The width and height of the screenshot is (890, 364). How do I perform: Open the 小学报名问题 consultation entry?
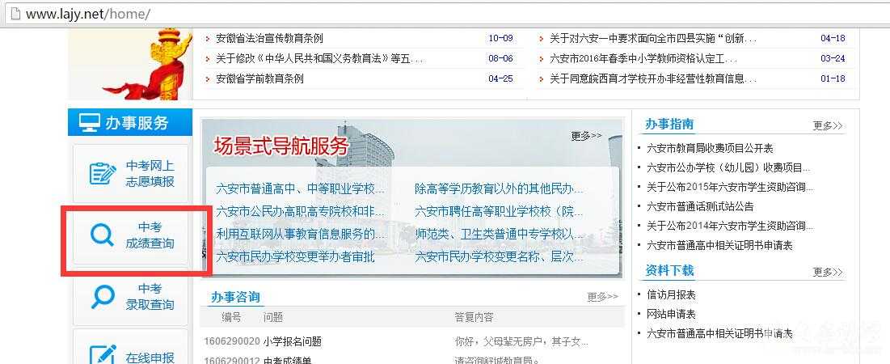click(x=292, y=341)
